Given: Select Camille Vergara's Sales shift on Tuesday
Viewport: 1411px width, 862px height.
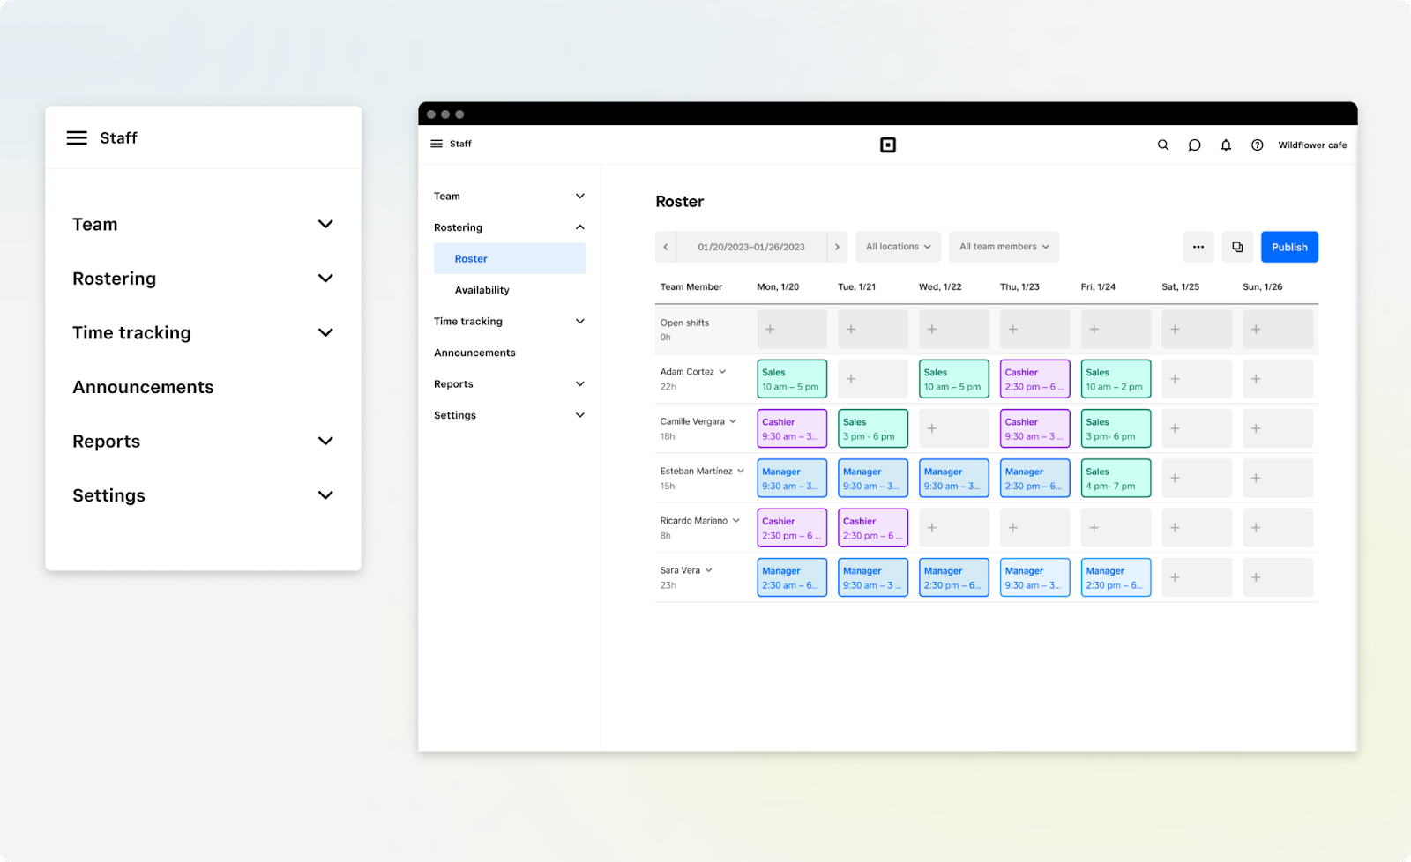Looking at the screenshot, I should (872, 428).
